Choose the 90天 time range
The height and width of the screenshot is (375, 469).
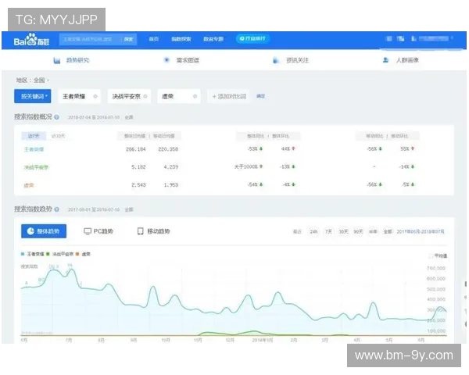[358, 232]
